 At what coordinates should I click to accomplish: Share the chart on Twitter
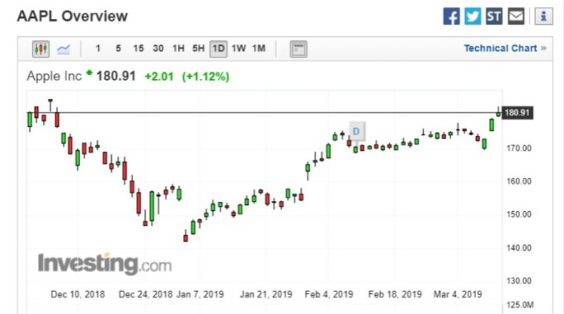click(473, 17)
